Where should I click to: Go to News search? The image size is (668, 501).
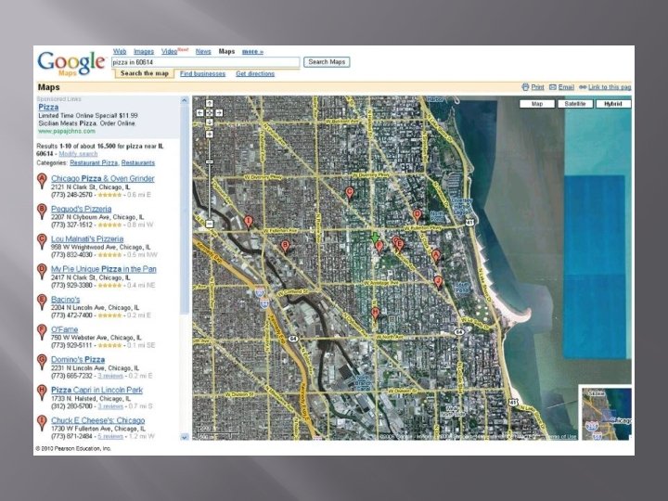coord(203,52)
